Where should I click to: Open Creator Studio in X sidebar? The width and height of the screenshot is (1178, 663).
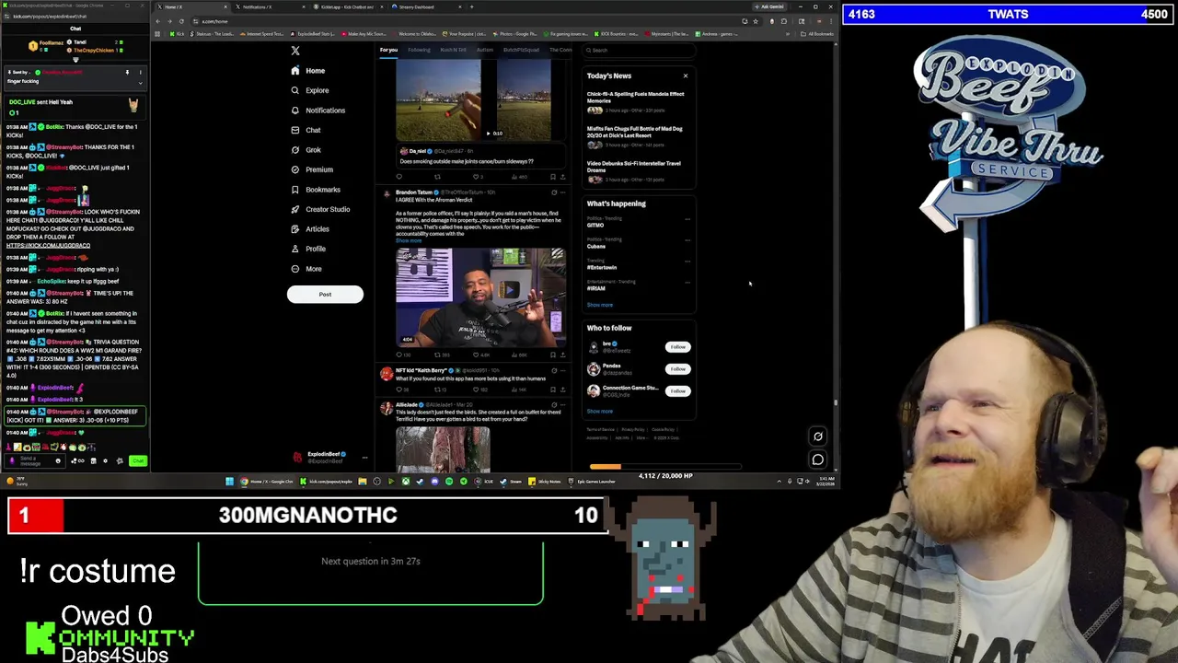point(320,209)
